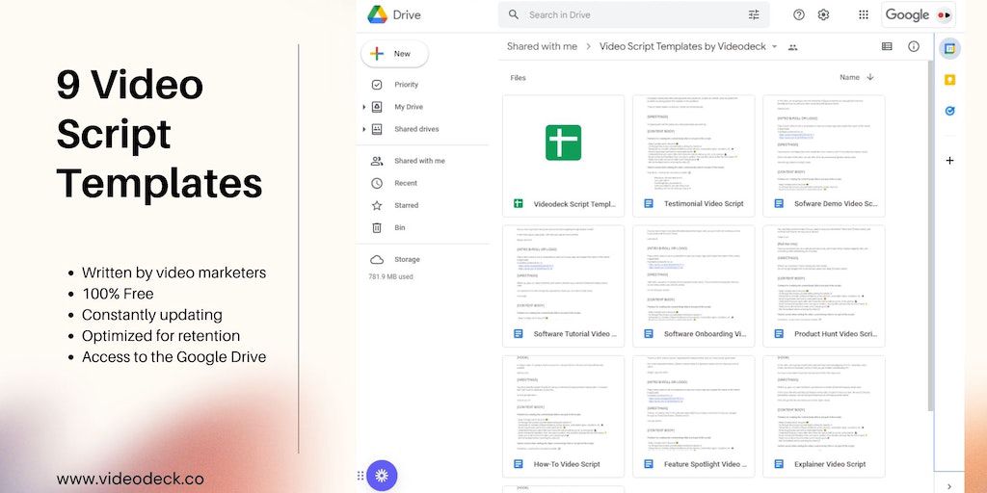987x493 pixels.
Task: Open Drive settings gear icon
Action: pos(823,15)
